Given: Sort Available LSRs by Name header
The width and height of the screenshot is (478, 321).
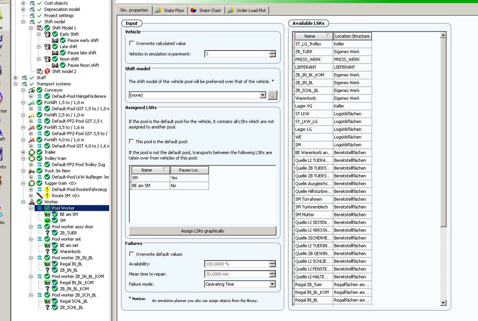Looking at the screenshot, I should click(x=313, y=36).
